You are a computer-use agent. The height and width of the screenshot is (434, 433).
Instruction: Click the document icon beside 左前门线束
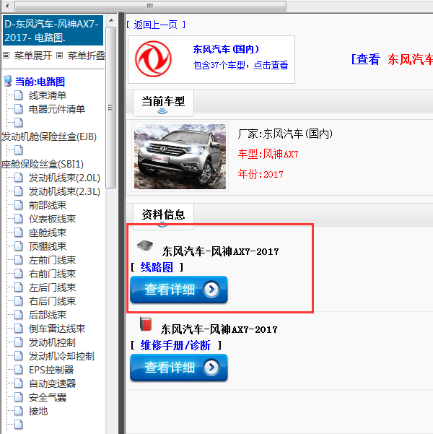tap(19, 260)
